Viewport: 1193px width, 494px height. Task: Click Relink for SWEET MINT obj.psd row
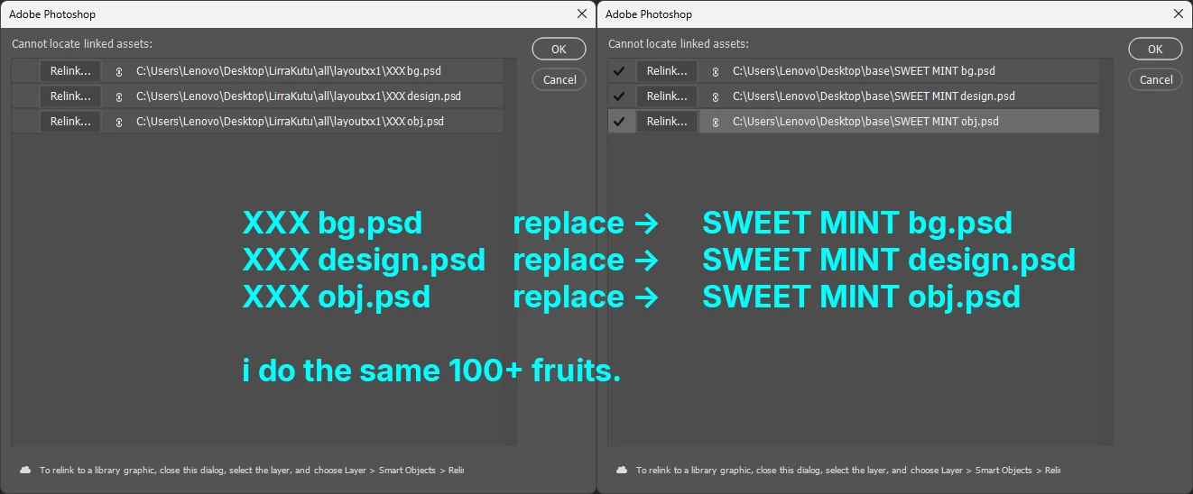coord(667,121)
